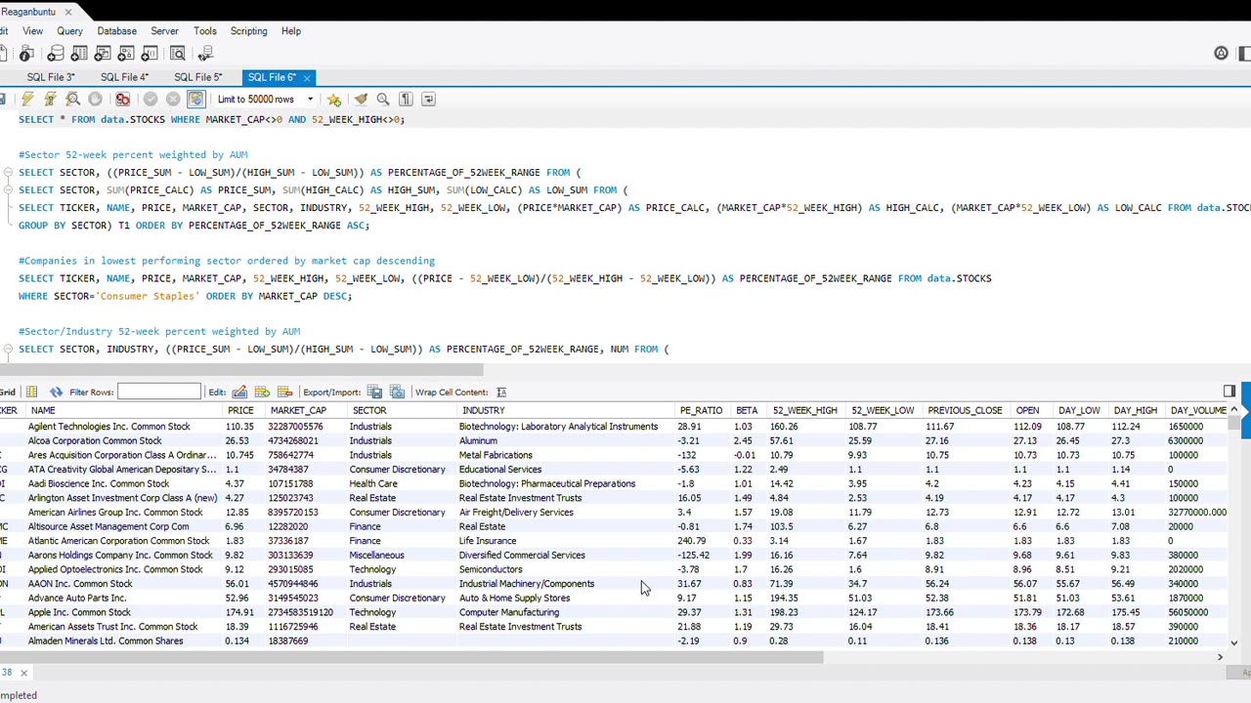Viewport: 1251px width, 703px height.
Task: Open the Tools menu
Action: [x=204, y=31]
